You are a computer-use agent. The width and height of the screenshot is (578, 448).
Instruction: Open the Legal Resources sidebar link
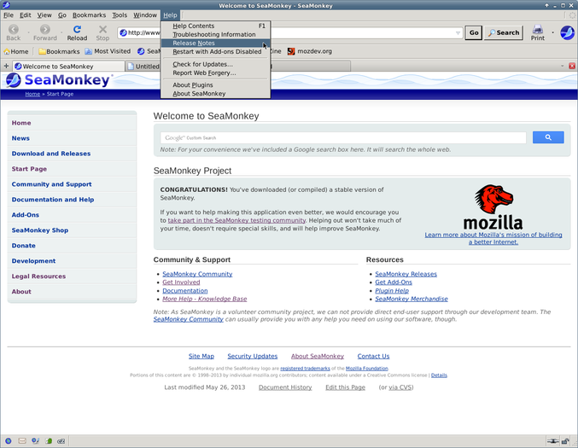(38, 276)
